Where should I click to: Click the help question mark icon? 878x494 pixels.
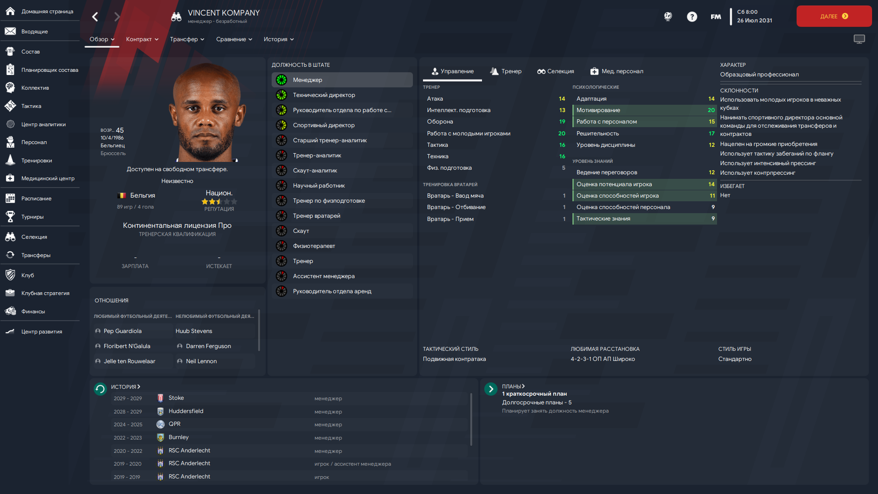(x=692, y=17)
